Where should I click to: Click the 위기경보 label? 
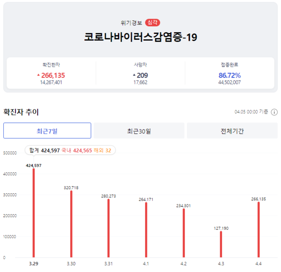(x=131, y=23)
